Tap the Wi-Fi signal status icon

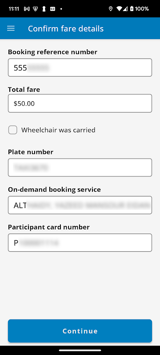(x=119, y=9)
